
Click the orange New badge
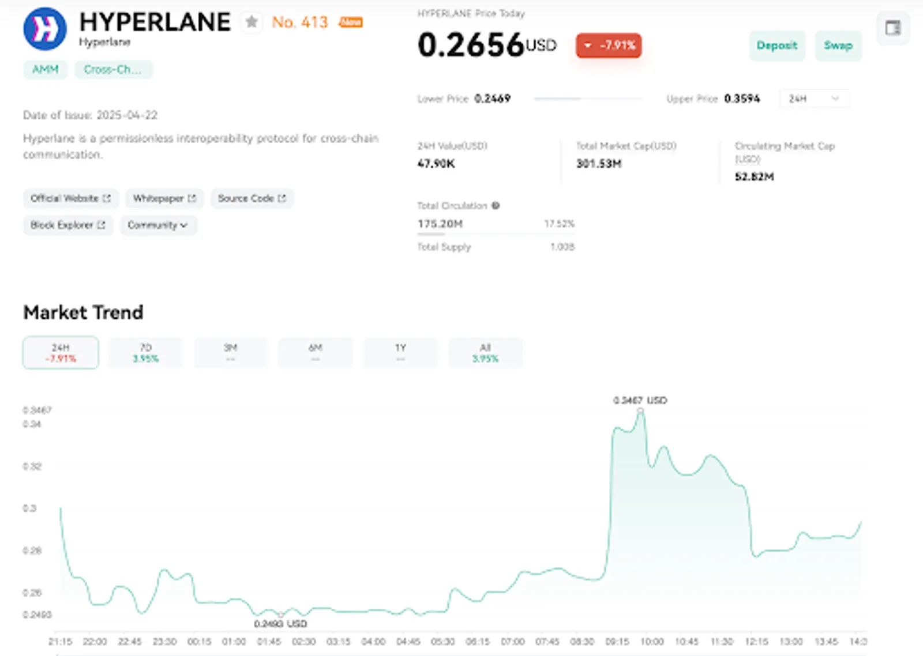(x=351, y=22)
